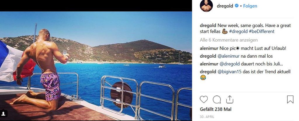The height and width of the screenshot is (121, 299).
Task: Follow dregold via the Folgen link
Action: (250, 6)
